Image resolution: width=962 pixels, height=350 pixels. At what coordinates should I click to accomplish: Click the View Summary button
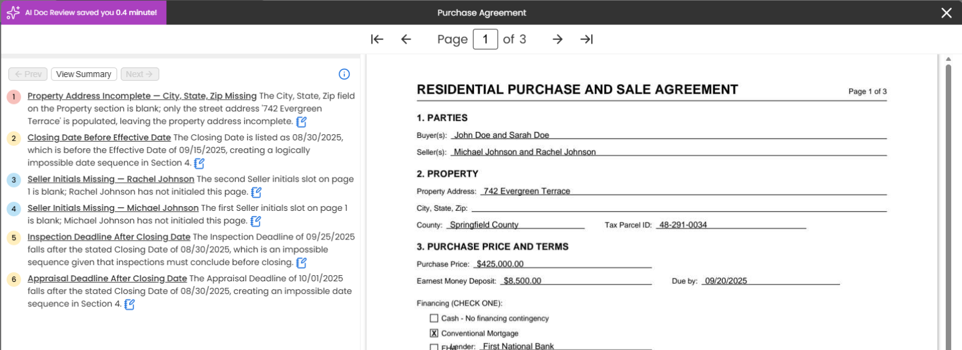tap(84, 74)
